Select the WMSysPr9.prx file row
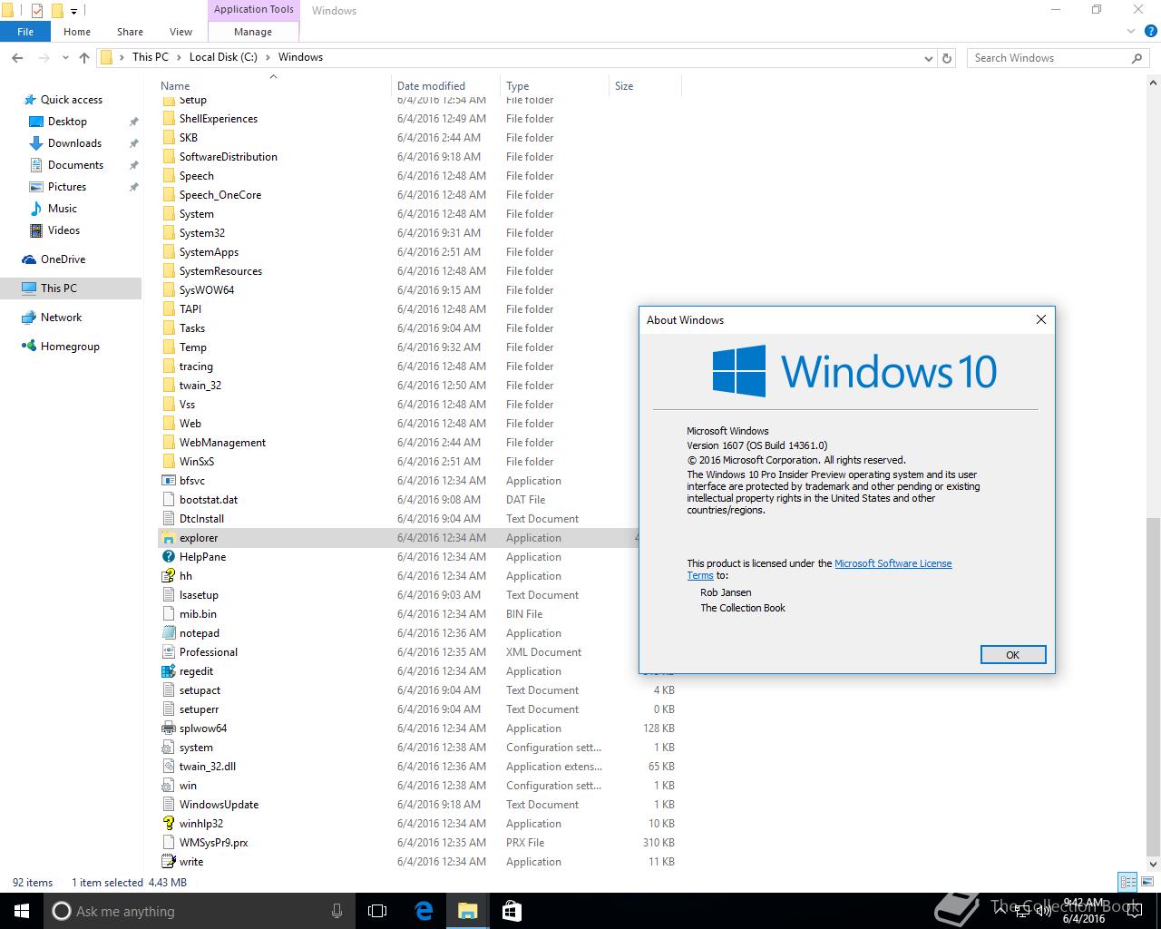The image size is (1161, 929). pos(420,843)
